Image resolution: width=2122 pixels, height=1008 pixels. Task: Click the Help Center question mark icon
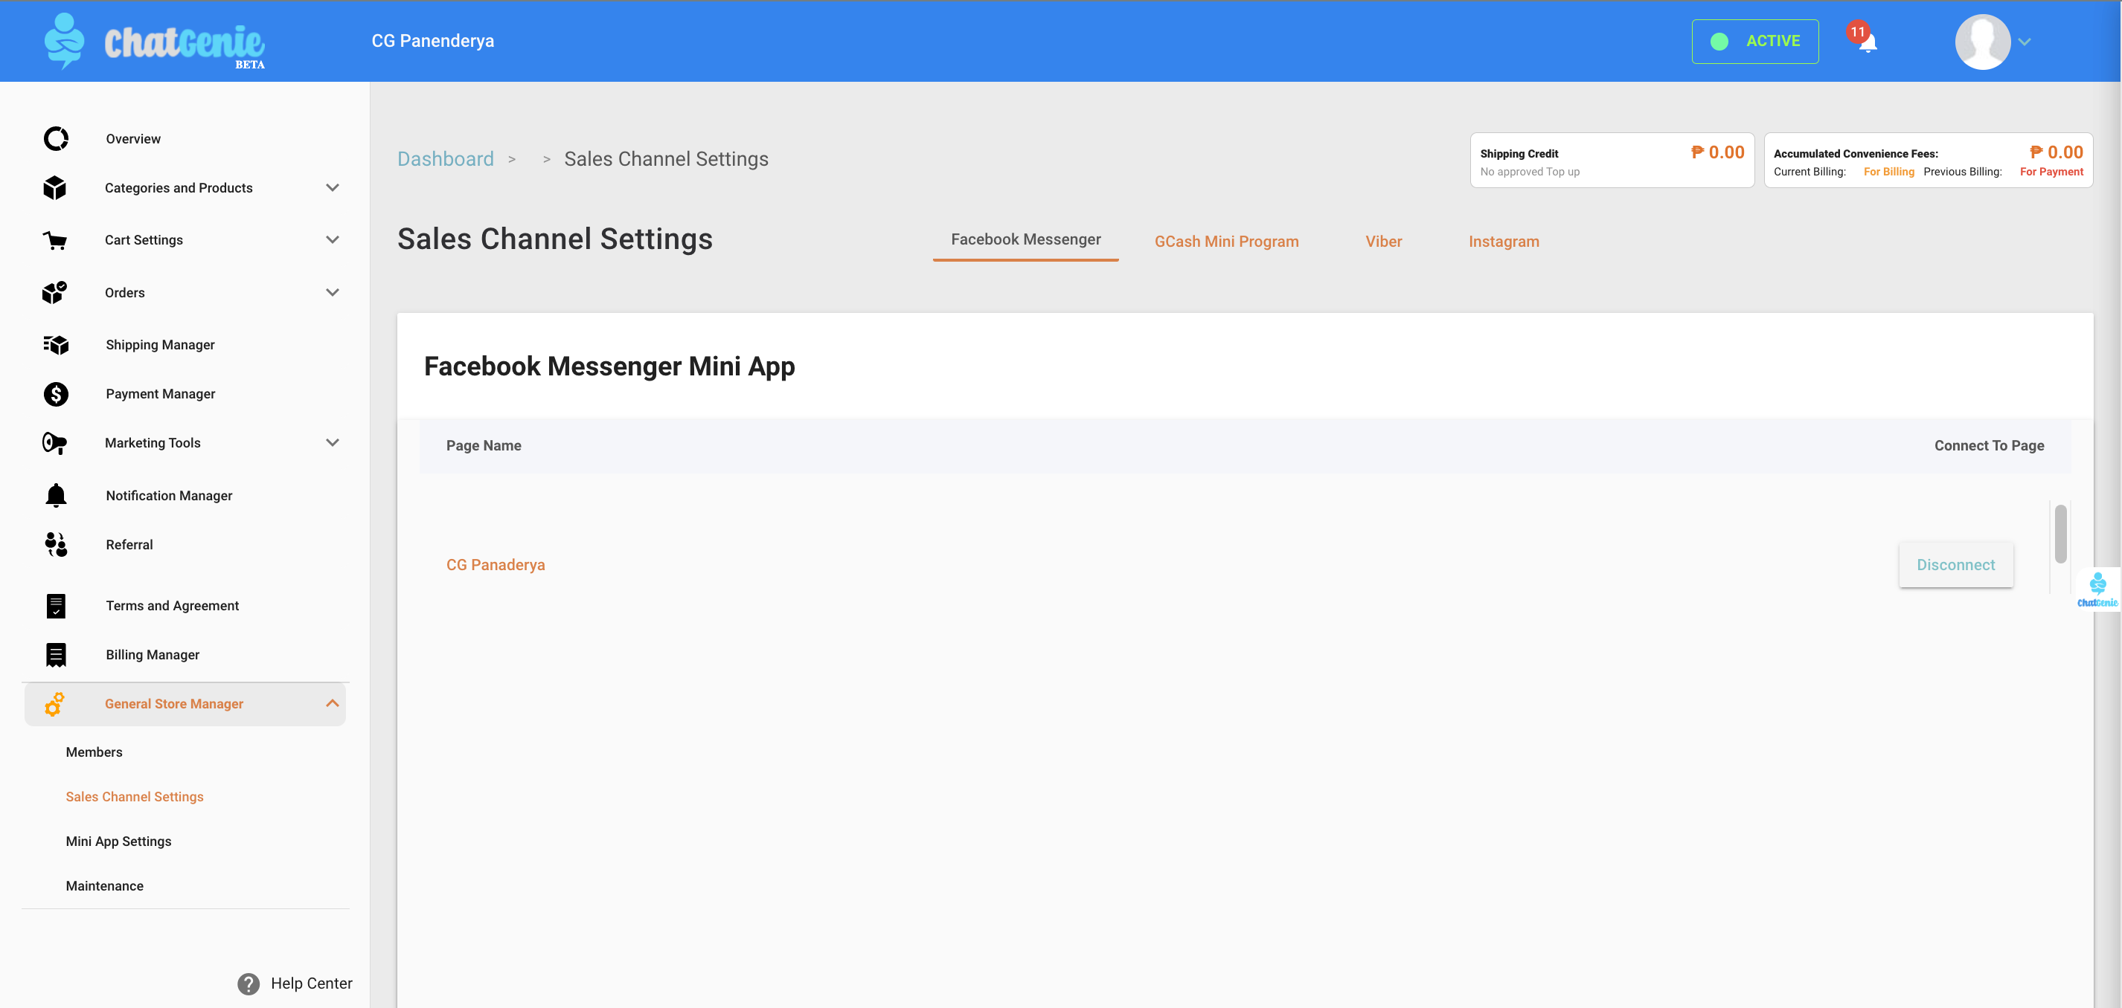click(249, 983)
